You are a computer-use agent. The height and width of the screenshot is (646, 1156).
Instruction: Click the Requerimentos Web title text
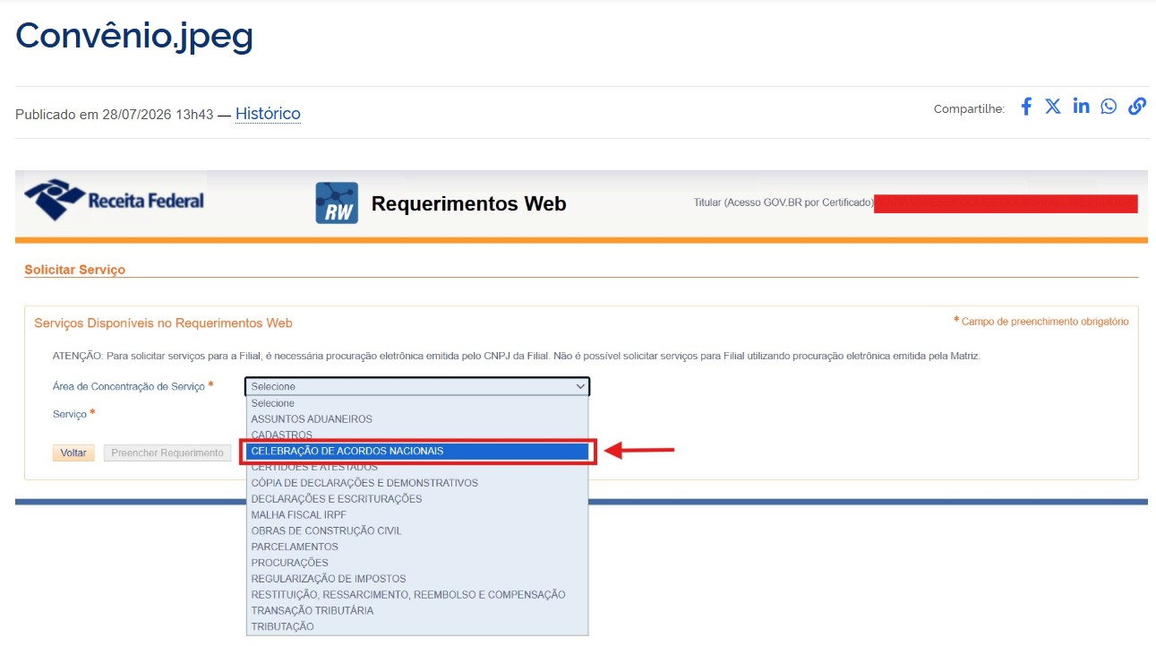pyautogui.click(x=468, y=203)
